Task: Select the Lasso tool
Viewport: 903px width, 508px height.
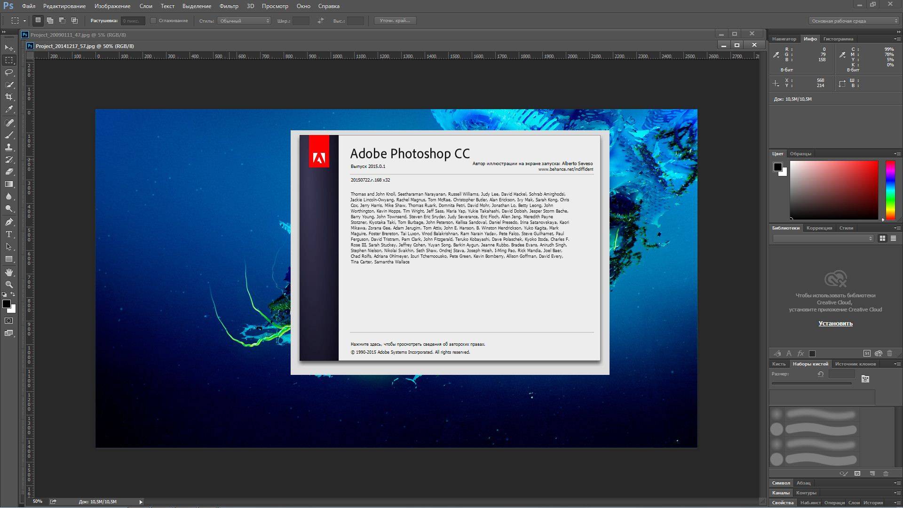Action: tap(9, 72)
